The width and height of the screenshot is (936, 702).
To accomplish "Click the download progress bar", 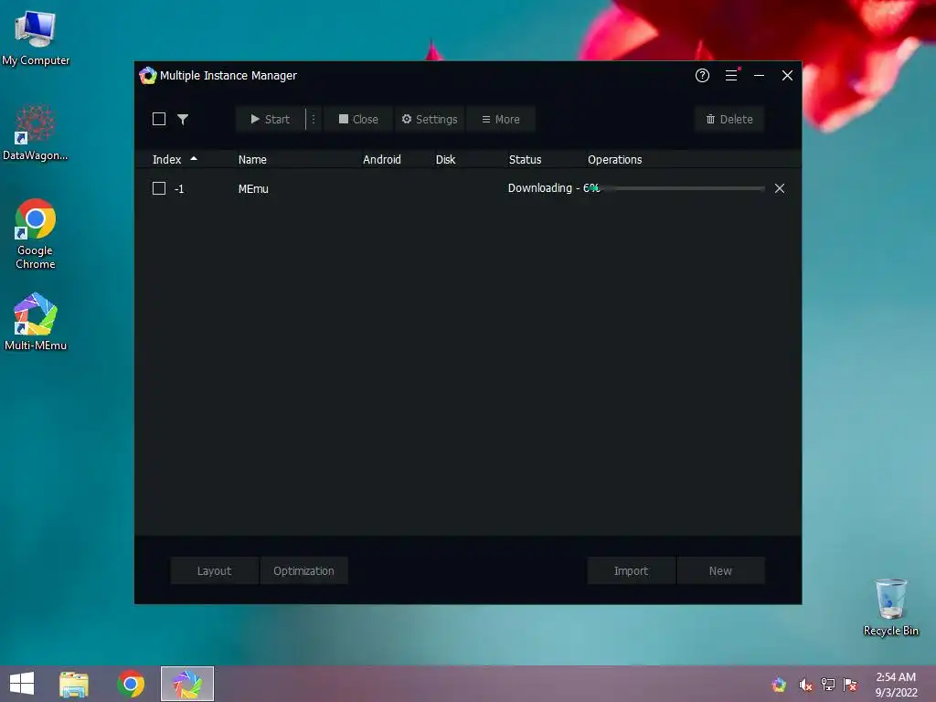I will 677,188.
